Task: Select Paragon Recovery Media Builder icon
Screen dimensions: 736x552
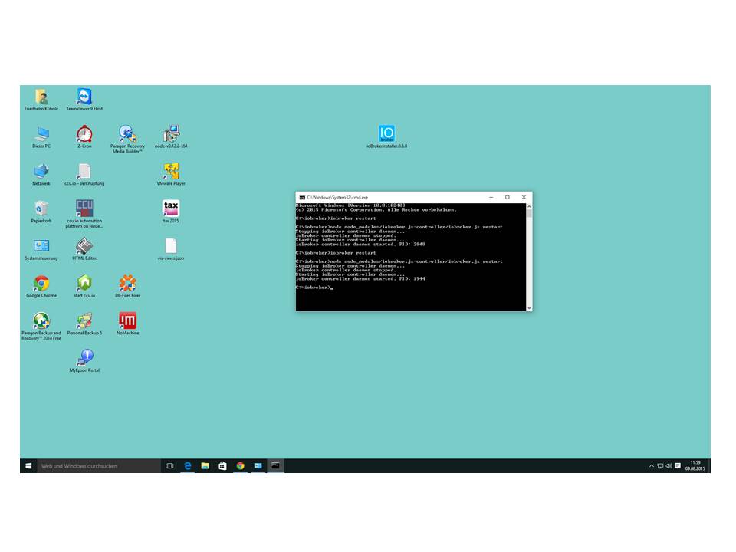Action: (127, 140)
